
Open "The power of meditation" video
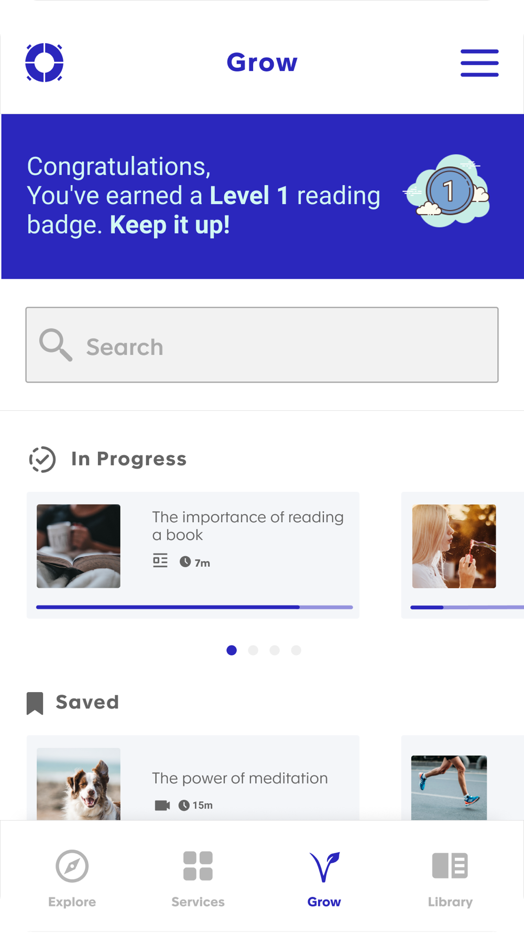coord(239,778)
